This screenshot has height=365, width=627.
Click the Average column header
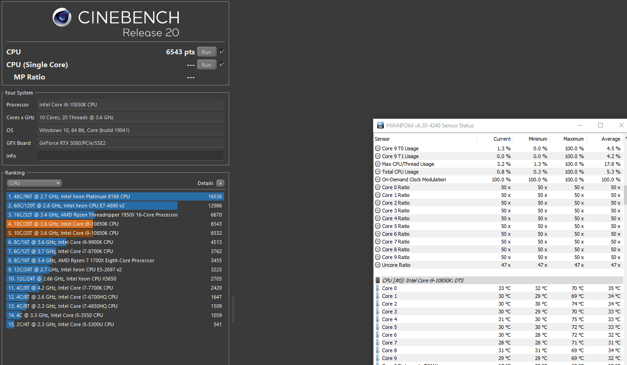pos(605,139)
